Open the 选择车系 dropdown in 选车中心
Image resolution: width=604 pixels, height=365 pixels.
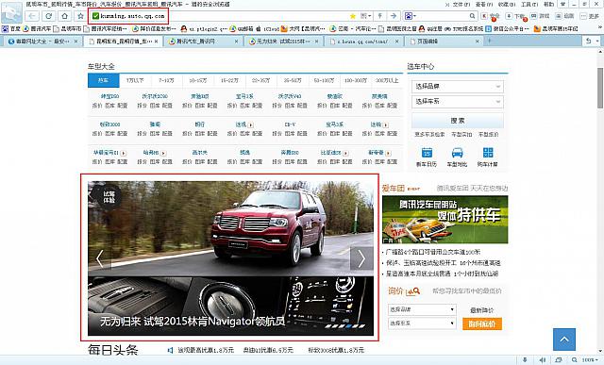457,102
